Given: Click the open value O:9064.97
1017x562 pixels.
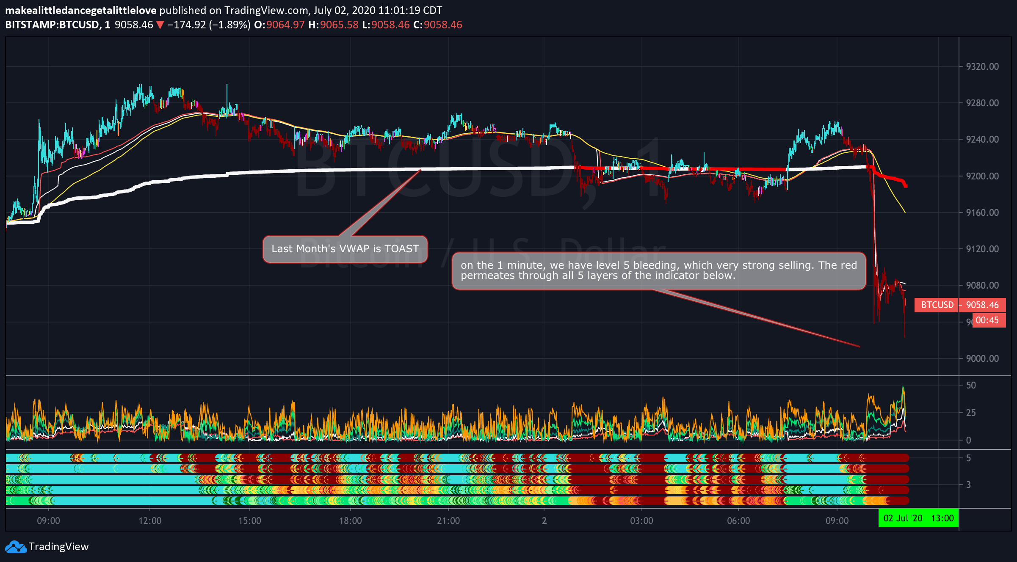Looking at the screenshot, I should pos(279,25).
